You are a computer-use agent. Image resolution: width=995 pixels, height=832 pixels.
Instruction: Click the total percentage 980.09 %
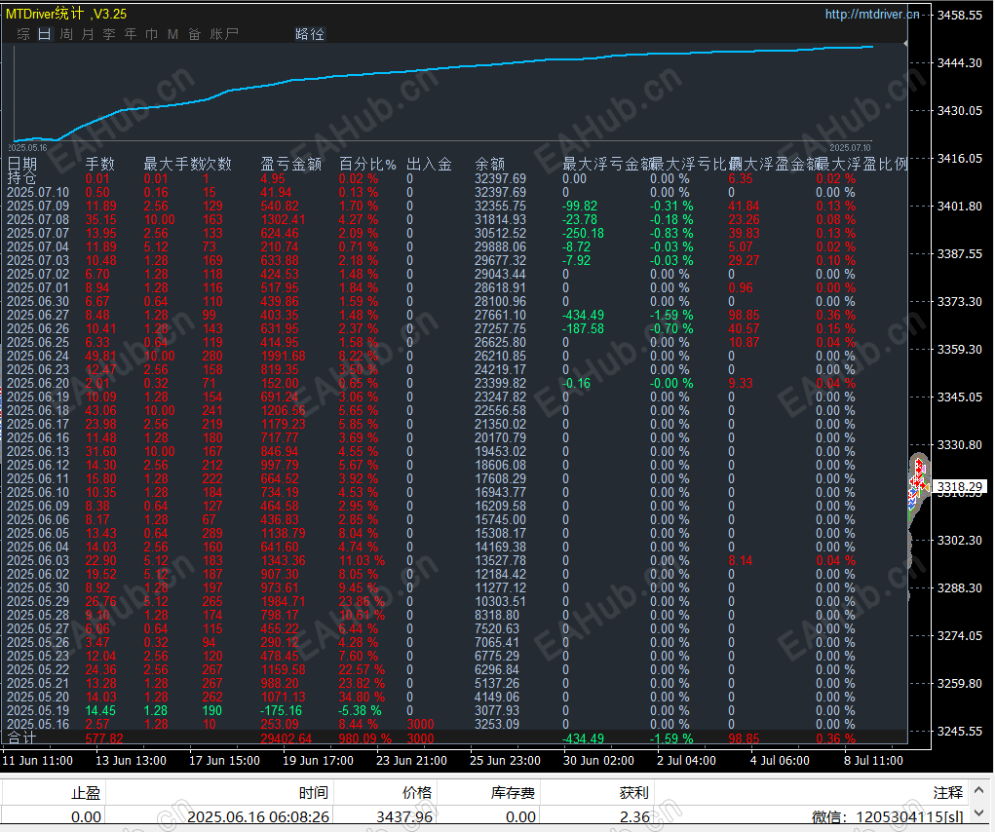click(x=364, y=738)
